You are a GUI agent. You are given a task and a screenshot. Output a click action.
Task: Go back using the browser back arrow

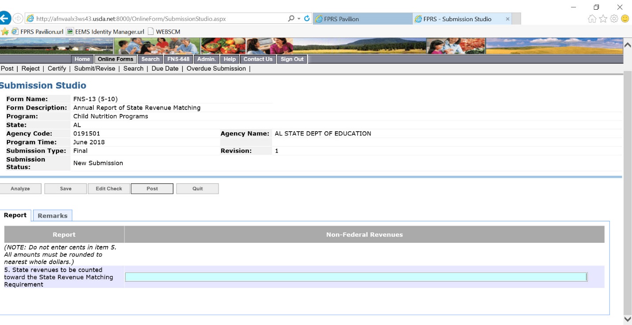point(4,19)
